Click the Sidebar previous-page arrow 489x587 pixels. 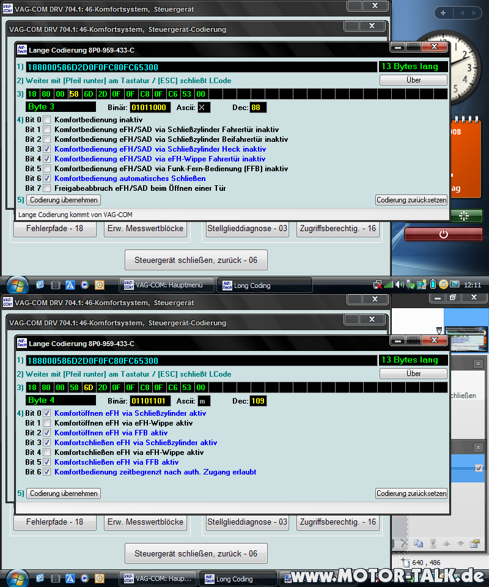click(x=462, y=13)
